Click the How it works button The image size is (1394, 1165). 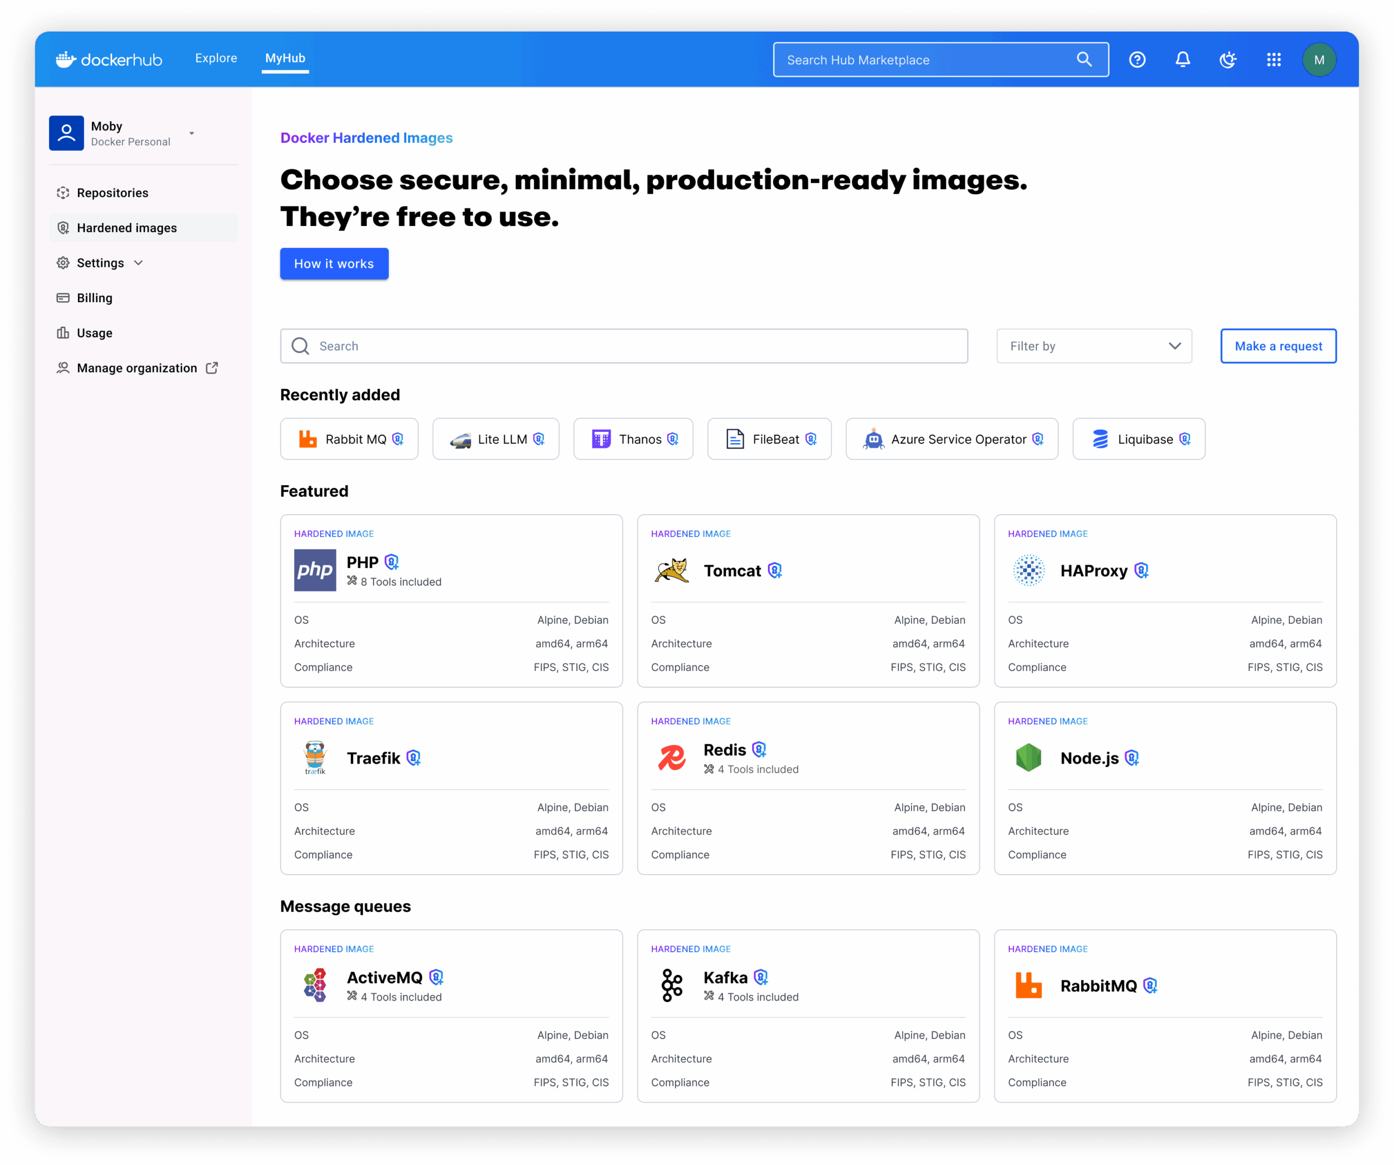coord(334,264)
